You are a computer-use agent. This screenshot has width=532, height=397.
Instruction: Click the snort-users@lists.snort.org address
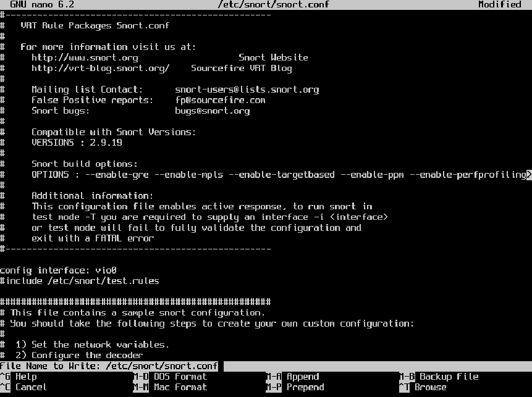[x=247, y=90]
